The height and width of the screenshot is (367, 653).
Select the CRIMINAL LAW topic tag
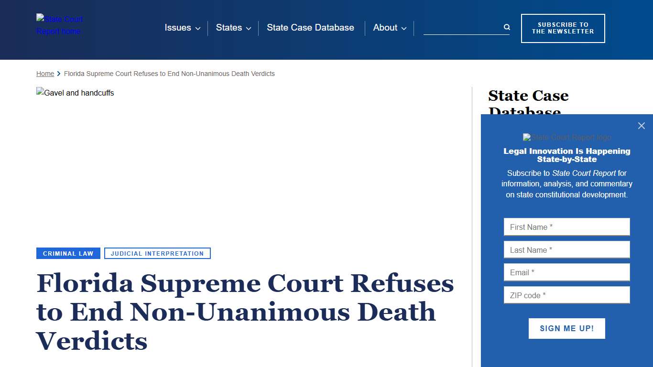click(x=68, y=253)
